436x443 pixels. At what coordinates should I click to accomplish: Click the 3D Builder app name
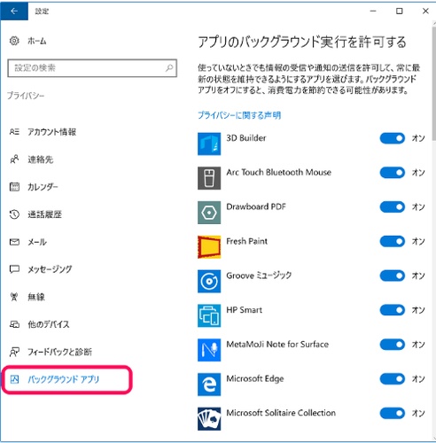click(x=246, y=138)
